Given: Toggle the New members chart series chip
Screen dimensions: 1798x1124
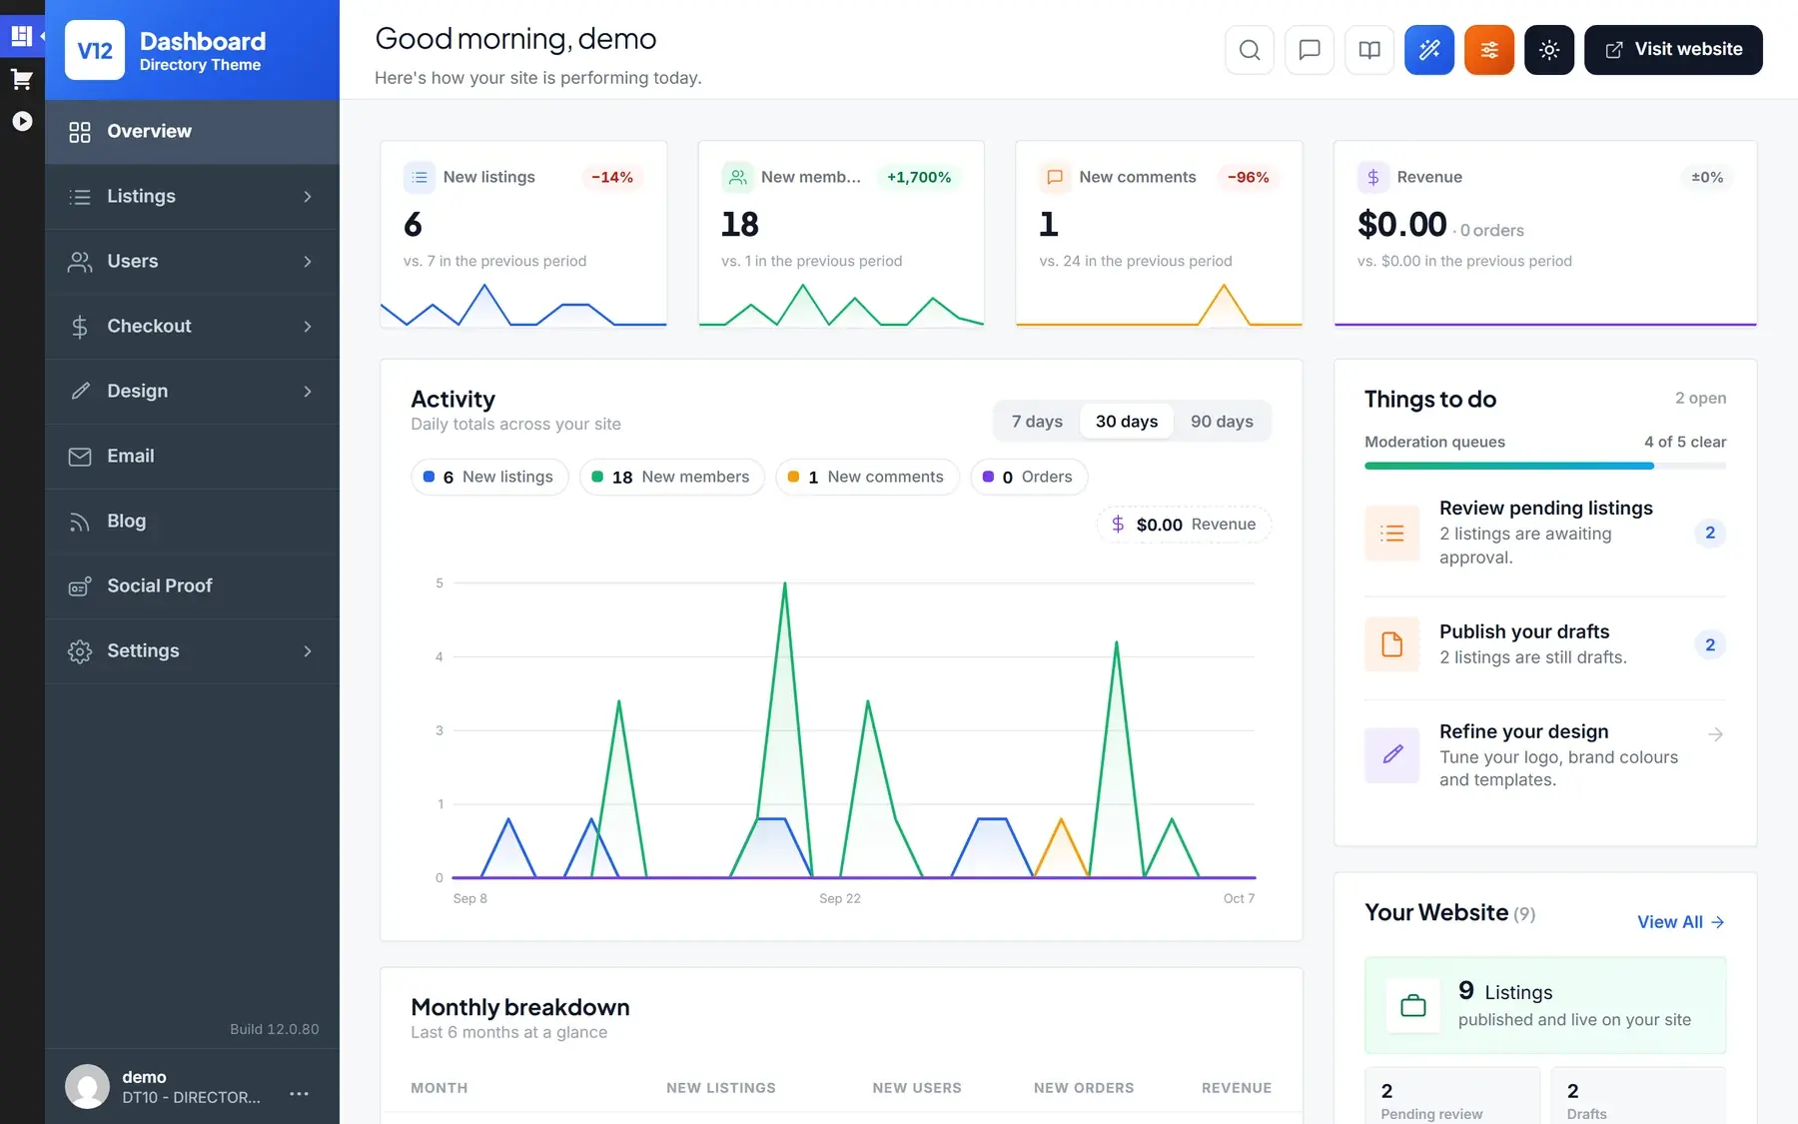Looking at the screenshot, I should pyautogui.click(x=671, y=478).
